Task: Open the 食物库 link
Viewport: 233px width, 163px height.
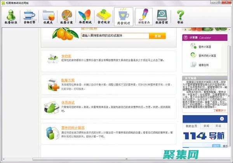Action: [x=66, y=56]
